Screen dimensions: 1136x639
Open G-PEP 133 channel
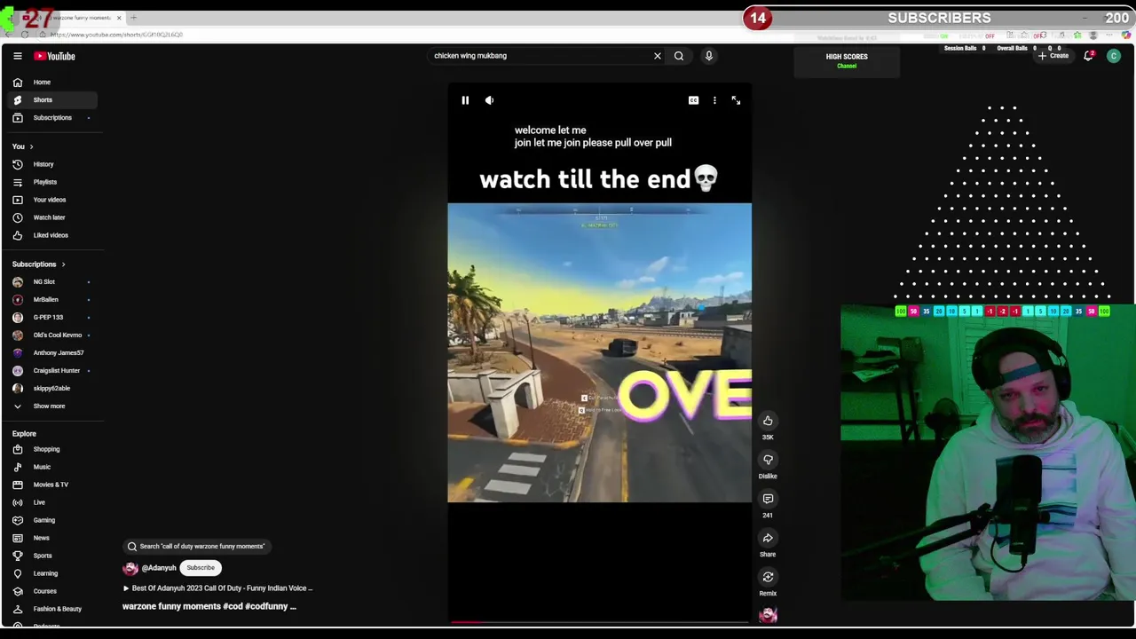point(50,318)
